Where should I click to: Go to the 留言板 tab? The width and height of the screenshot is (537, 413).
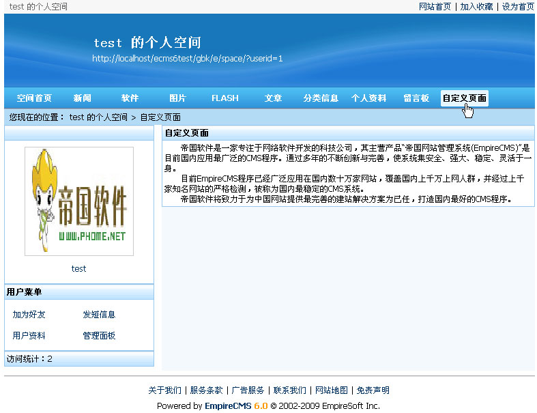[416, 98]
